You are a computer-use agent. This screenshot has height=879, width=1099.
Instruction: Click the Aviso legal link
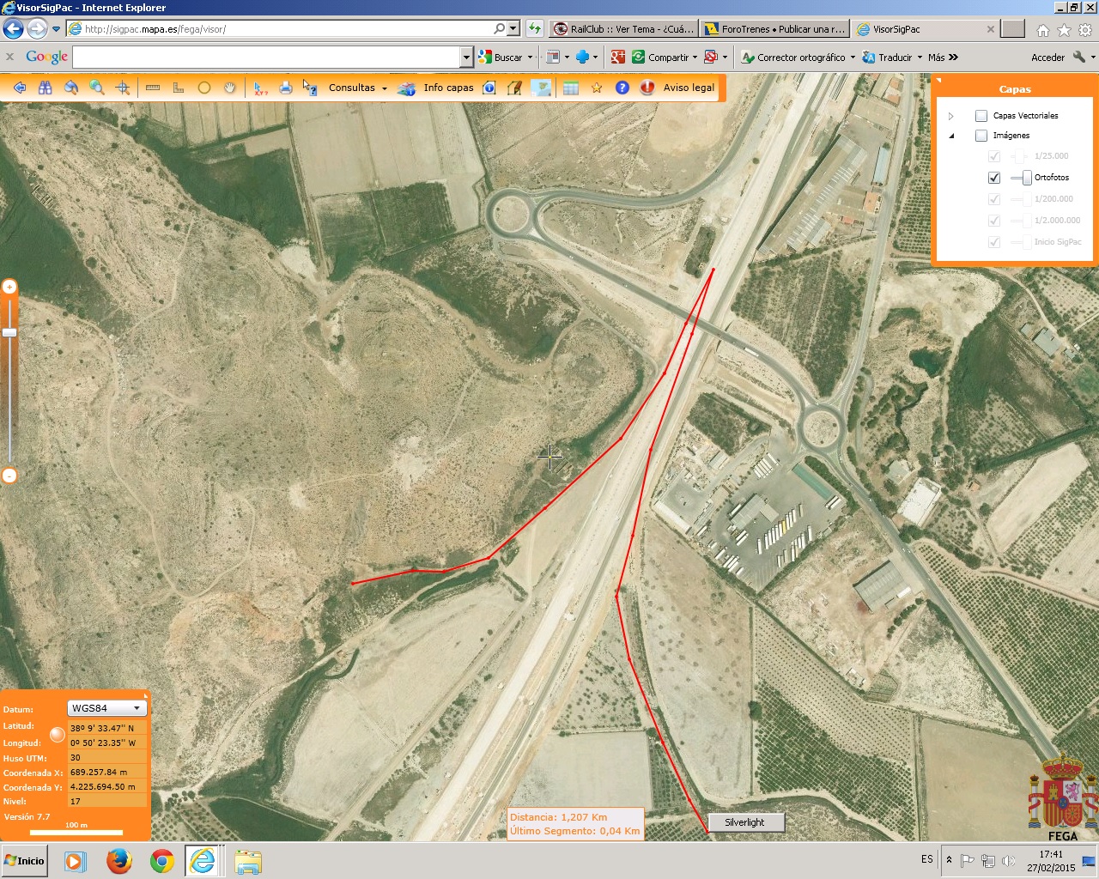pyautogui.click(x=689, y=88)
